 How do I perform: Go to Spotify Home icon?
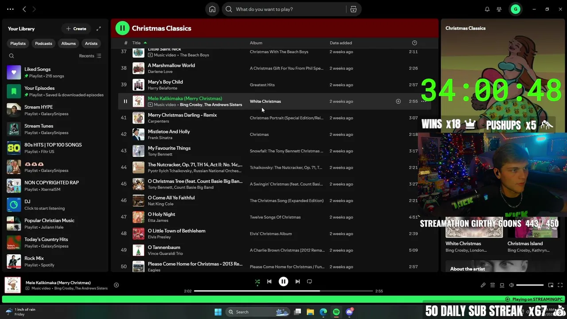(x=212, y=9)
